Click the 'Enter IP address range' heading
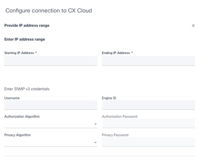220x168 pixels. (x=25, y=40)
